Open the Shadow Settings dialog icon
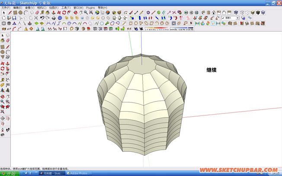The width and height of the screenshot is (282, 176). (x=136, y=29)
